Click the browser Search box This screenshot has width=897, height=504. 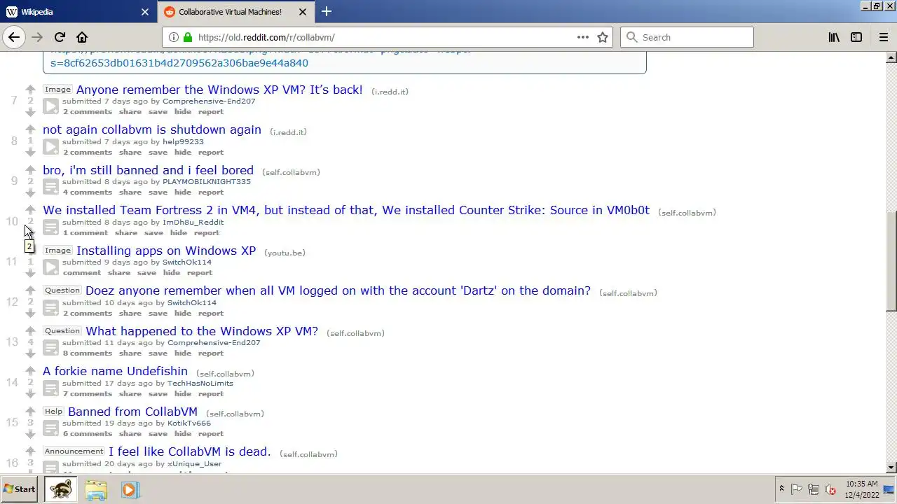pos(687,37)
